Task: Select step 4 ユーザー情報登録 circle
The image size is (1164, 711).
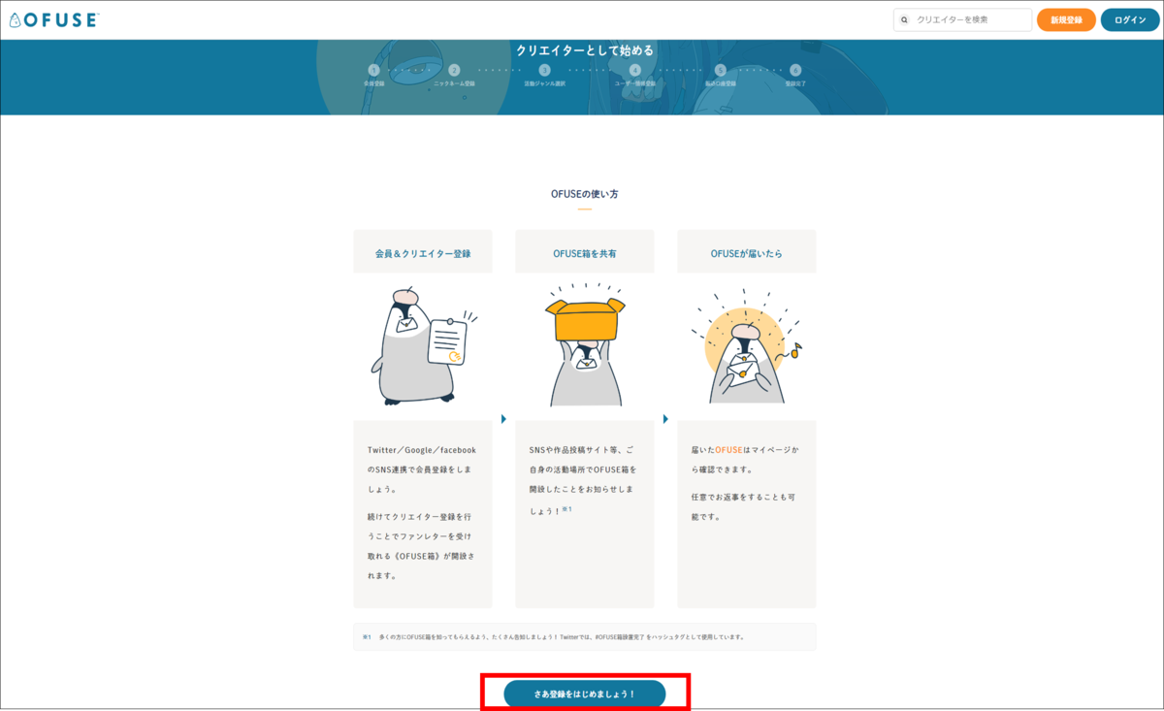Action: 634,70
